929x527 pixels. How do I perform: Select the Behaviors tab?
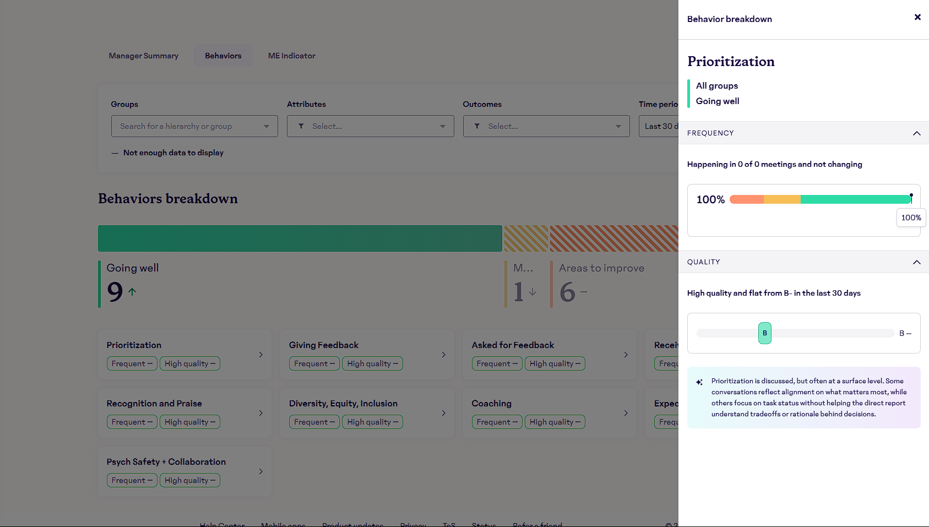coord(223,56)
